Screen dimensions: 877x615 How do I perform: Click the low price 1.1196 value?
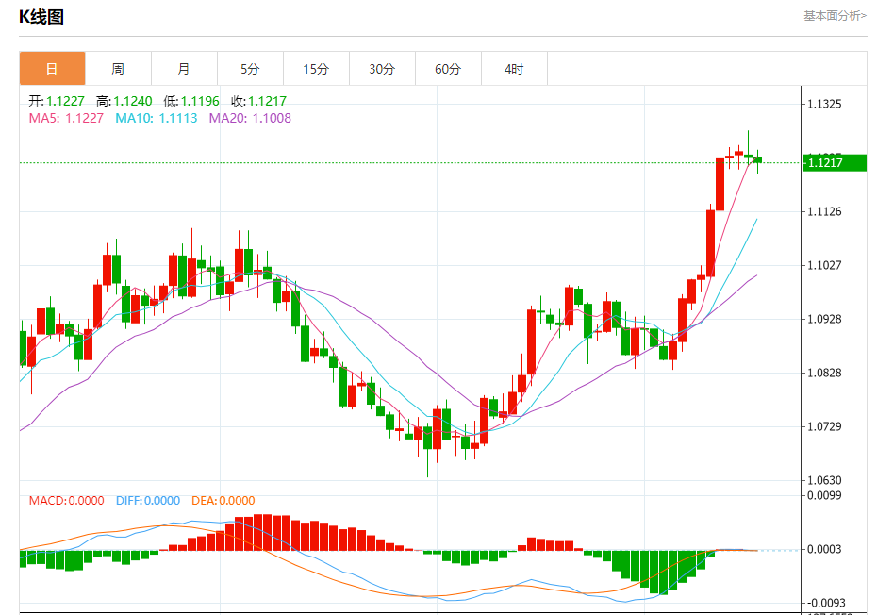coord(200,101)
